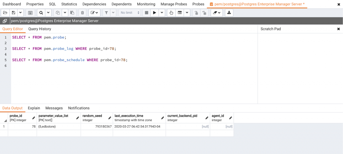This screenshot has height=154, width=343.
Task: Switch to the Query History tab
Action: [40, 29]
